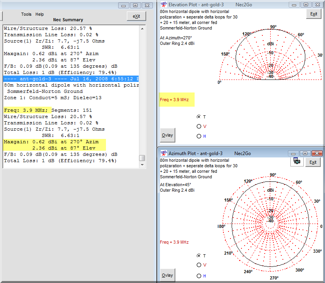Minimize the Azimuth Plot window
325x283 pixels.
click(x=293, y=153)
